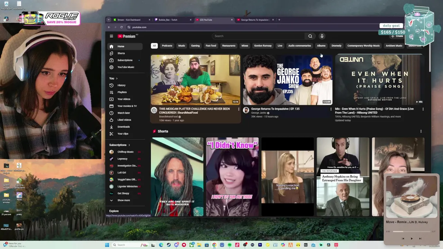443x249 pixels.
Task: Click the YouTube search input field
Action: point(259,36)
